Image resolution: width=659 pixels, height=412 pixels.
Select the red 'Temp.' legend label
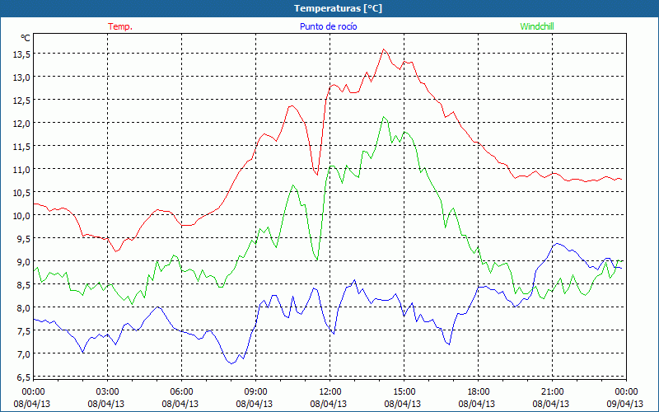pyautogui.click(x=120, y=26)
